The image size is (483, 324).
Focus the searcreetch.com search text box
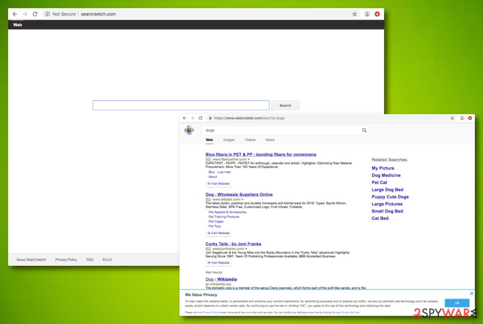[x=181, y=105]
